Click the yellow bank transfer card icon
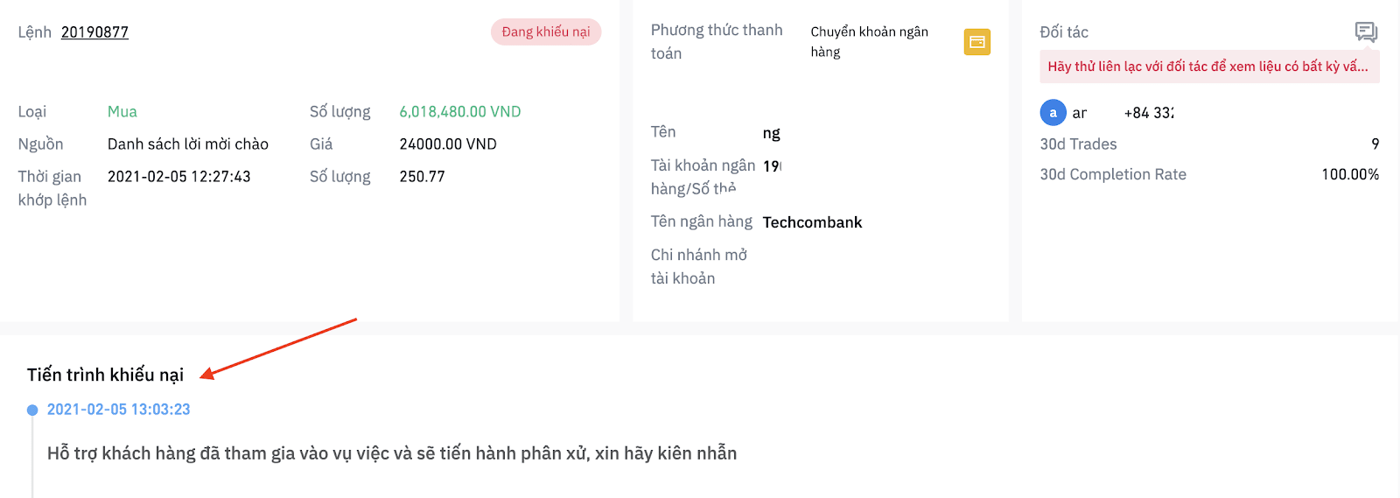The width and height of the screenshot is (1400, 498). [x=977, y=42]
